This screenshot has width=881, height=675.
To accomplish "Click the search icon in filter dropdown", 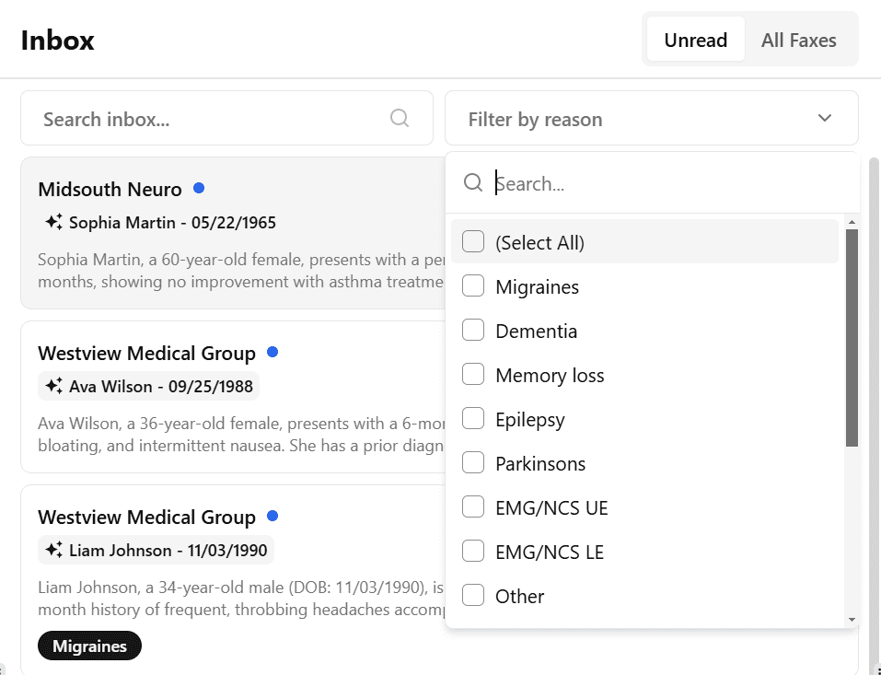I will pos(473,183).
